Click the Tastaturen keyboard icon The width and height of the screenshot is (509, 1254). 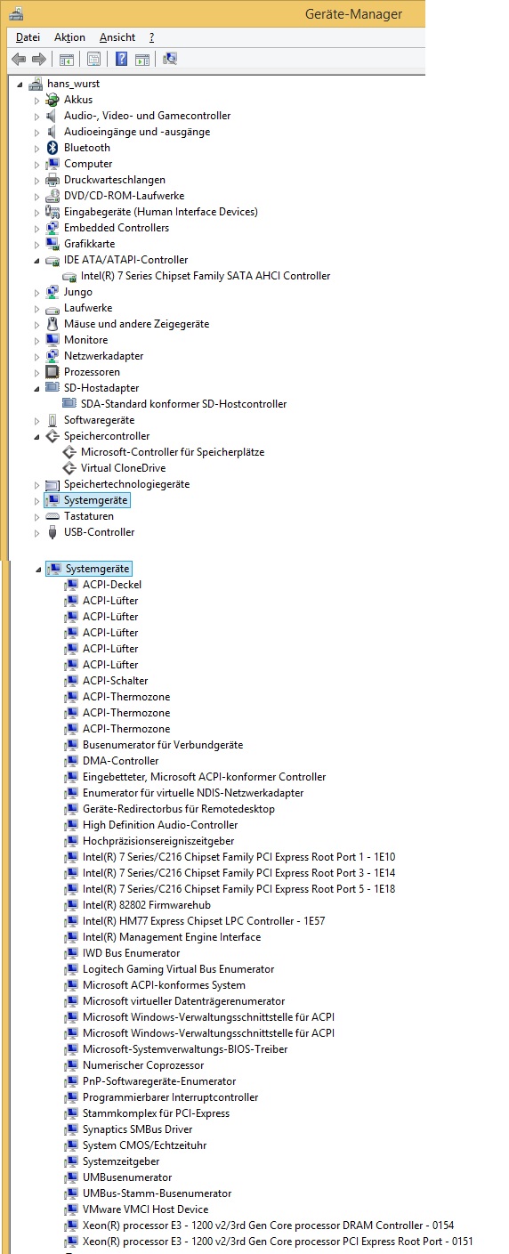(53, 516)
